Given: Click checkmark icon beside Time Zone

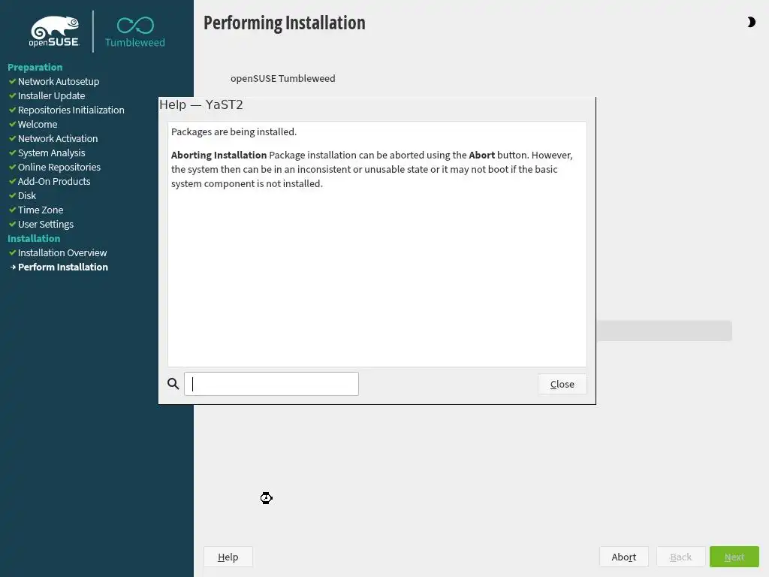Looking at the screenshot, I should 13,210.
